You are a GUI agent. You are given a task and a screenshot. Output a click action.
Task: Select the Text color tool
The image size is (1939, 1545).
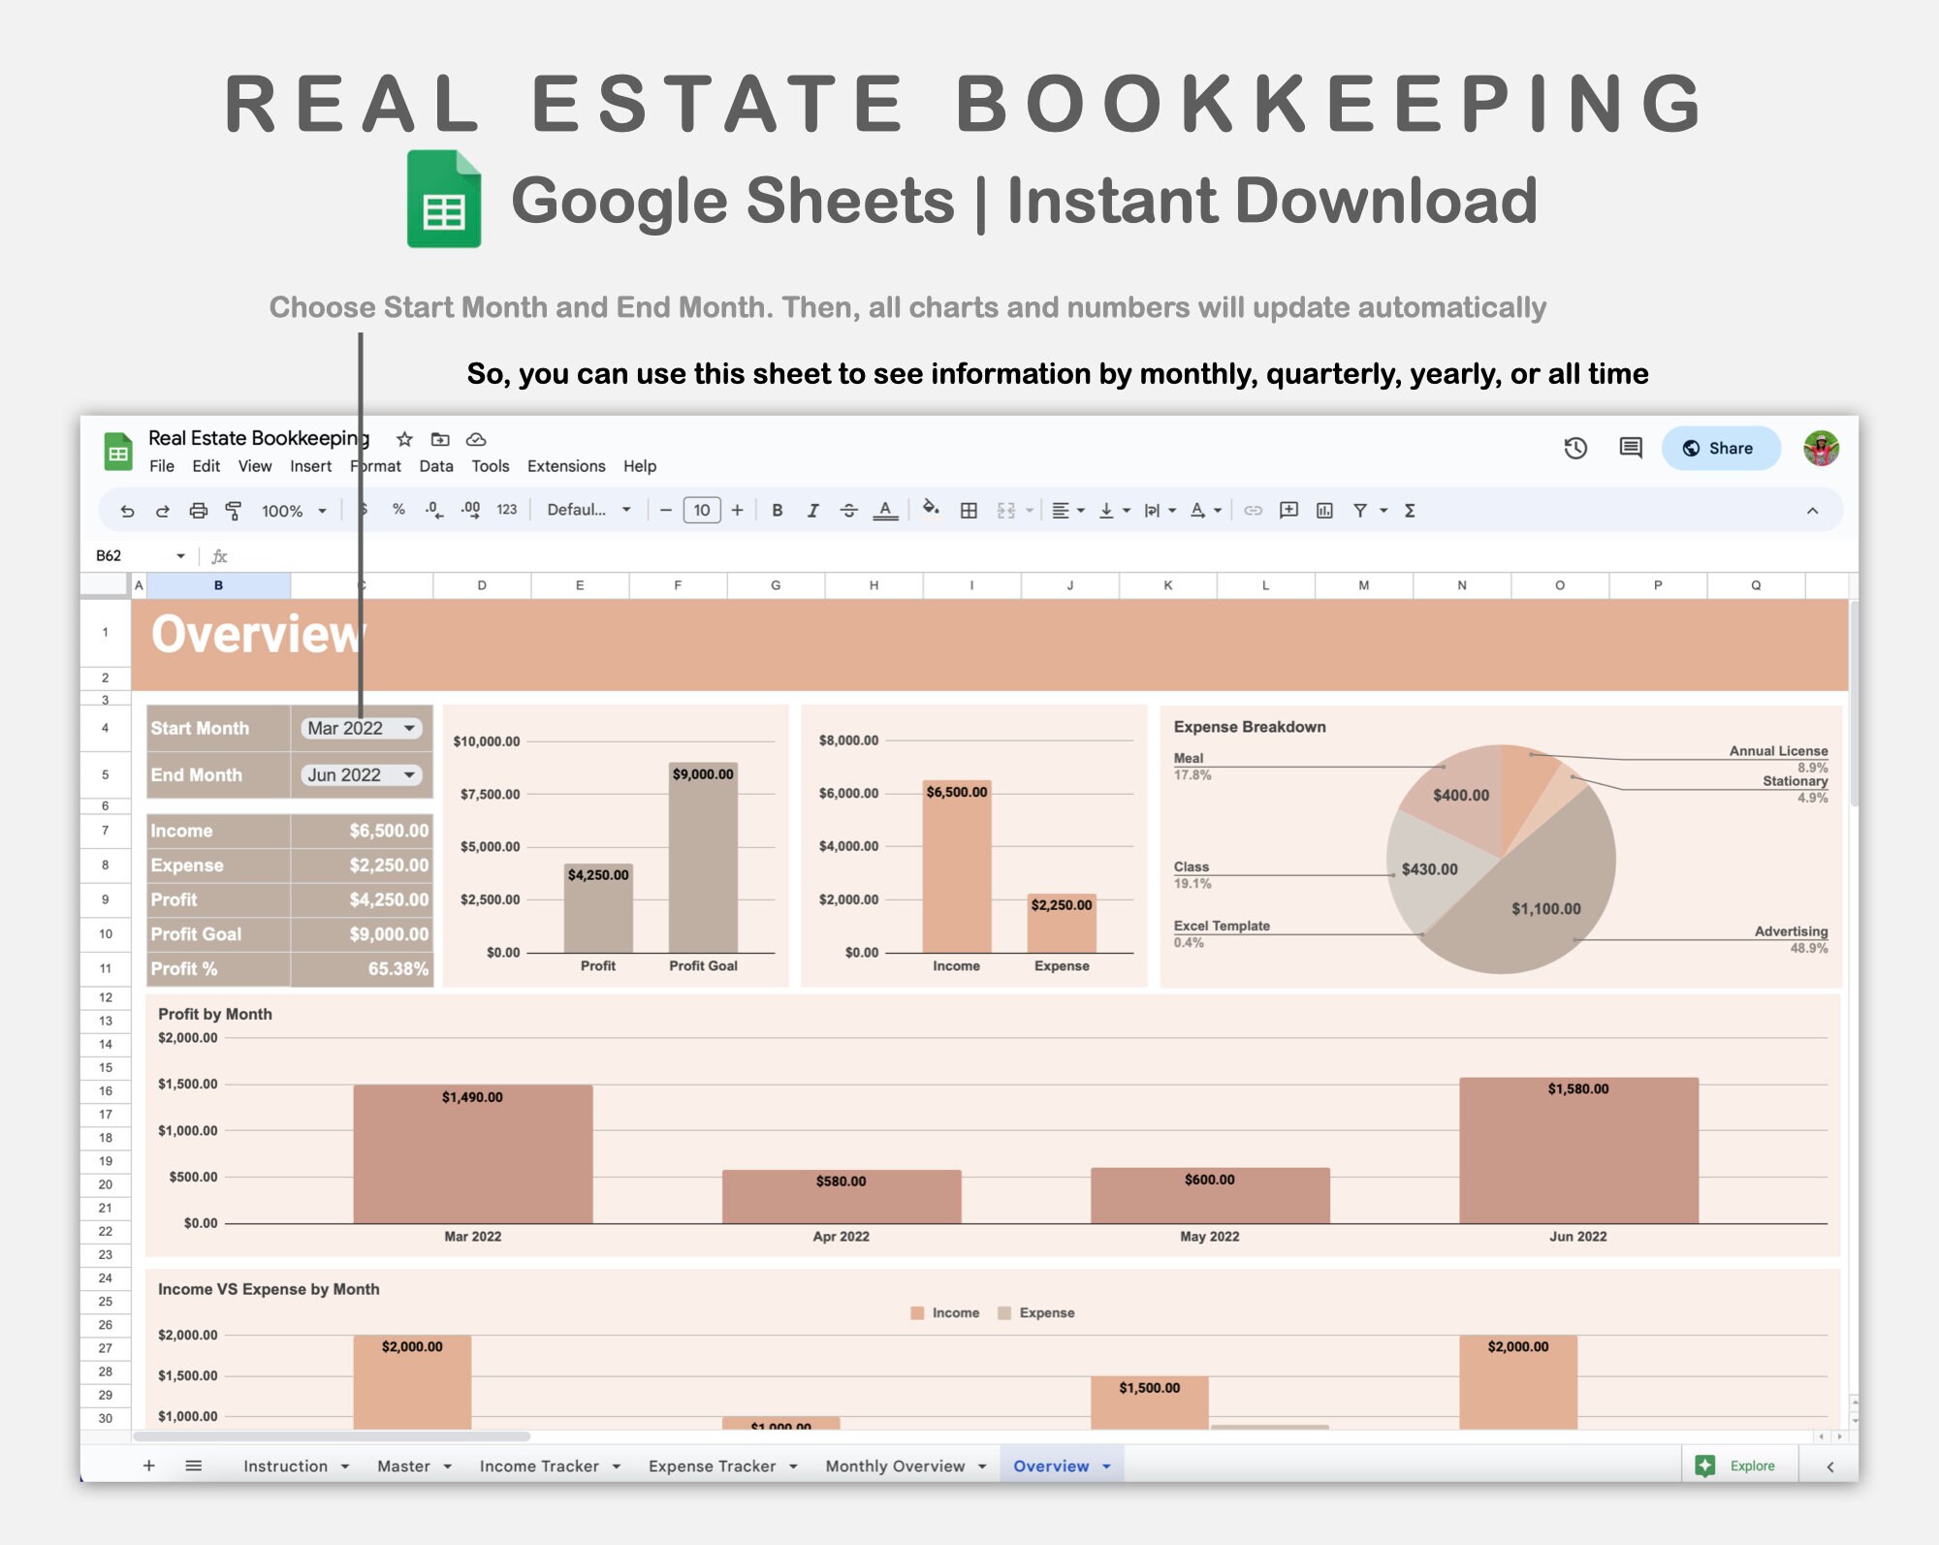point(884,511)
